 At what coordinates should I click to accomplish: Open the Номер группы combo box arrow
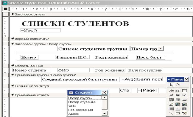160,48
